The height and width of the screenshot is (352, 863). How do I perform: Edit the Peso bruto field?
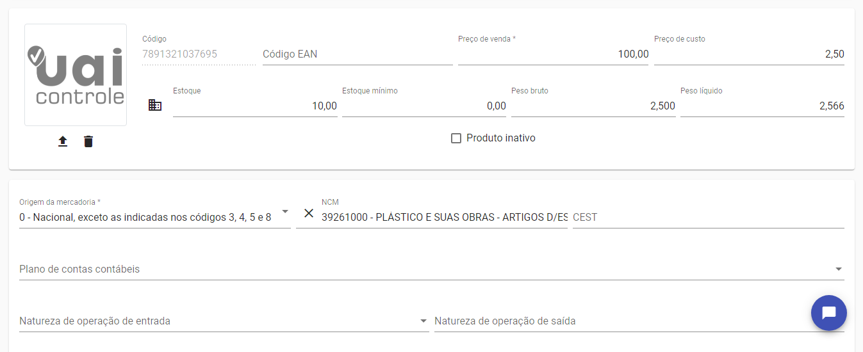593,106
